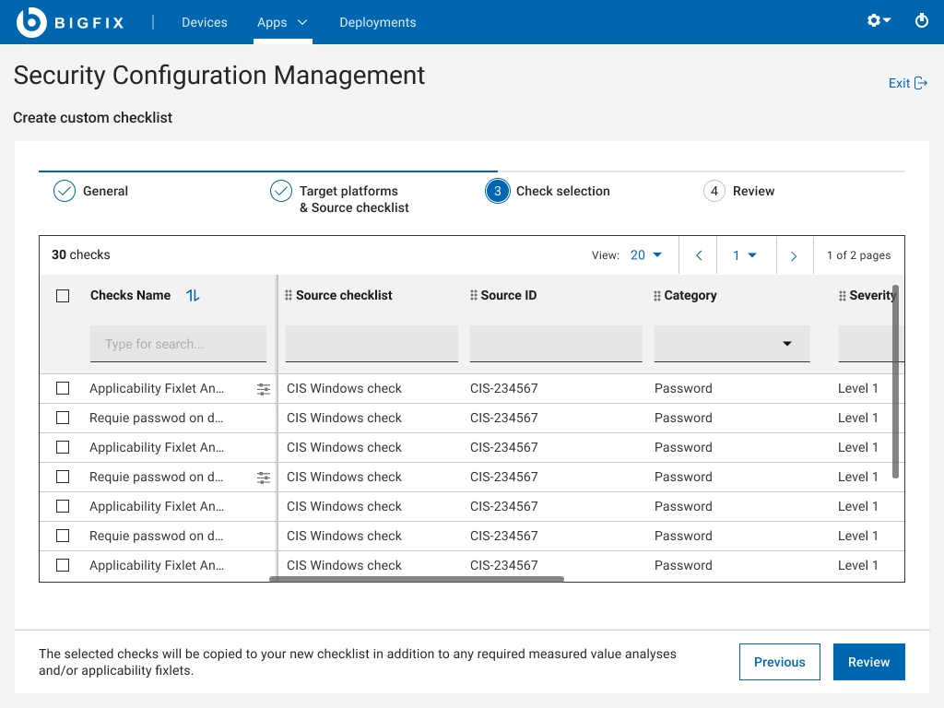
Task: Click the power logout icon
Action: pyautogui.click(x=921, y=20)
